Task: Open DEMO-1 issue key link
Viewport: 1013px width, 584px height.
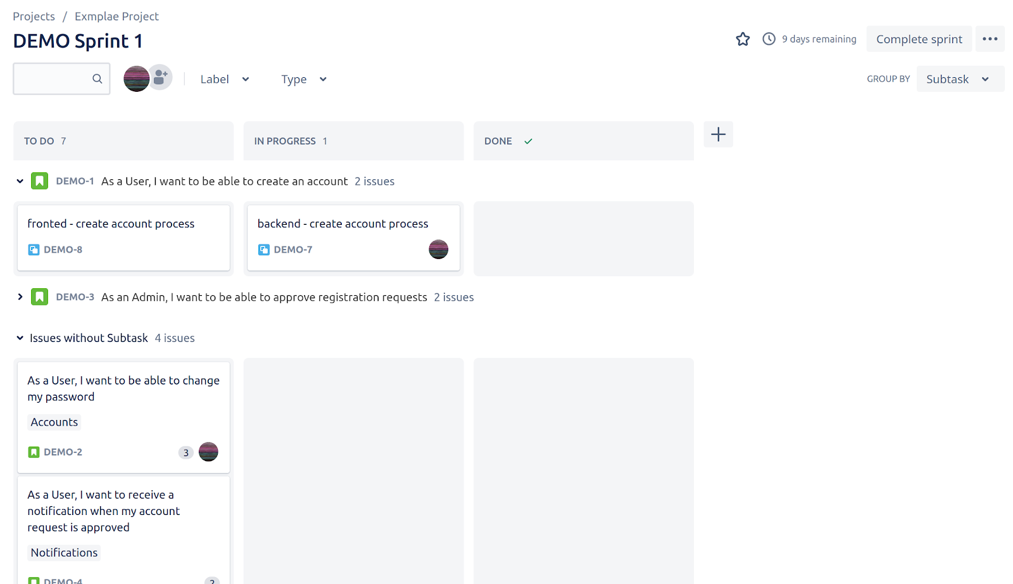Action: pos(75,181)
